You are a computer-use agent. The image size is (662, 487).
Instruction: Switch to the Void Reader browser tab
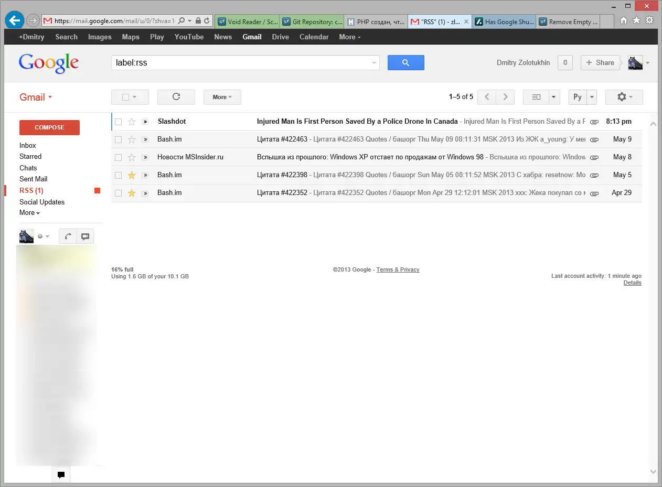[x=248, y=21]
